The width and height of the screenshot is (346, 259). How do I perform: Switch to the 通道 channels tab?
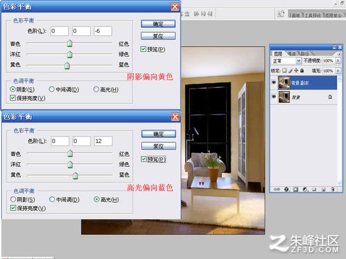click(x=291, y=54)
